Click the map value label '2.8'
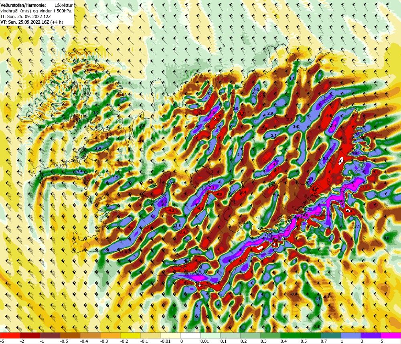 coord(178,226)
